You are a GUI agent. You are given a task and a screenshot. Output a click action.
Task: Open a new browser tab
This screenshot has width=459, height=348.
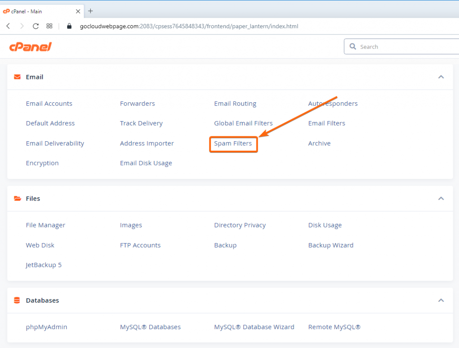pos(91,11)
